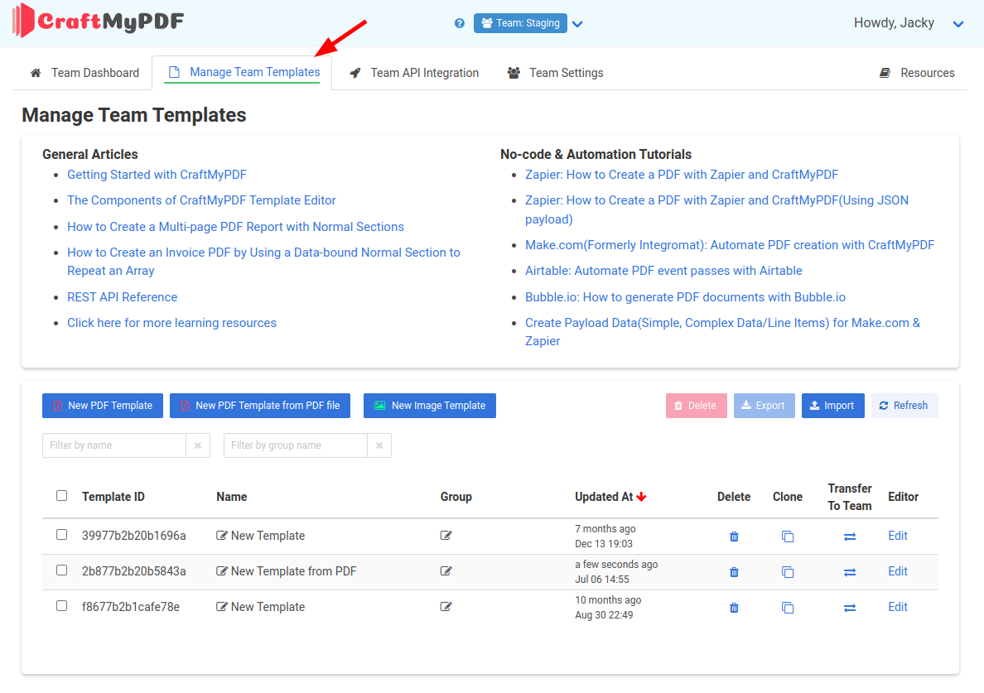Check the box for template 2b877b2b20b5843a

[62, 570]
